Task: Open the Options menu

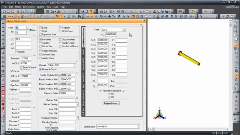Action: click(x=40, y=7)
